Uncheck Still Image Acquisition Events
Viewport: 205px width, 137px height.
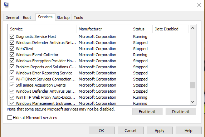pyautogui.click(x=12, y=85)
